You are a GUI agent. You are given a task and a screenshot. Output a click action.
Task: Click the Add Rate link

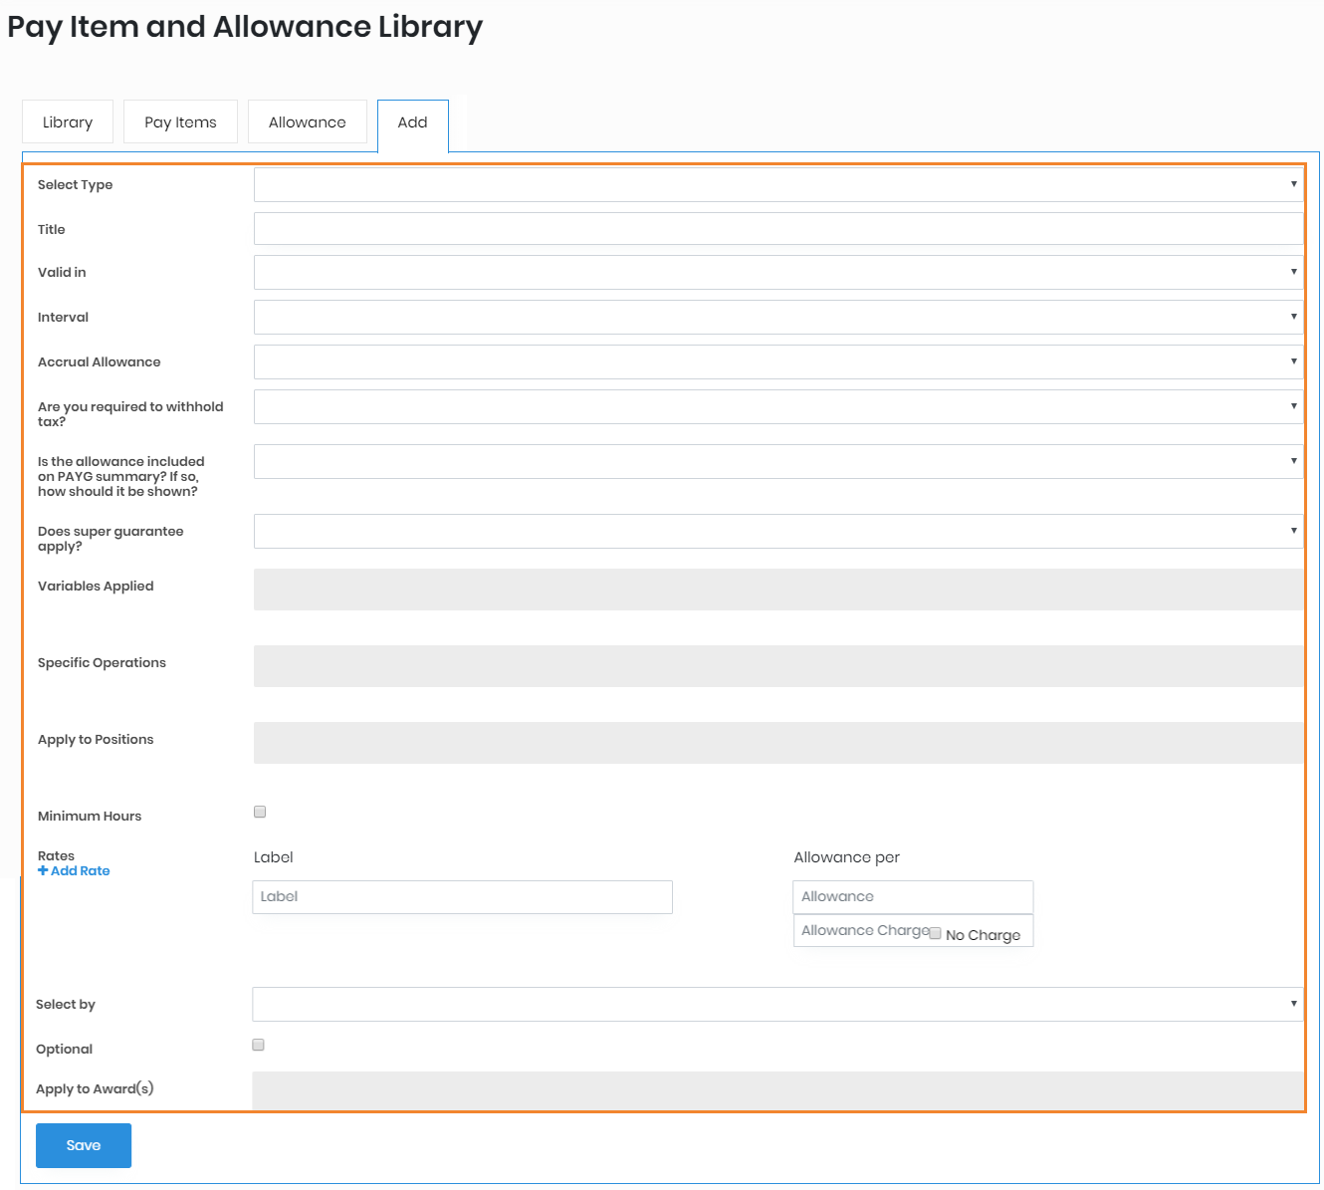pos(80,871)
